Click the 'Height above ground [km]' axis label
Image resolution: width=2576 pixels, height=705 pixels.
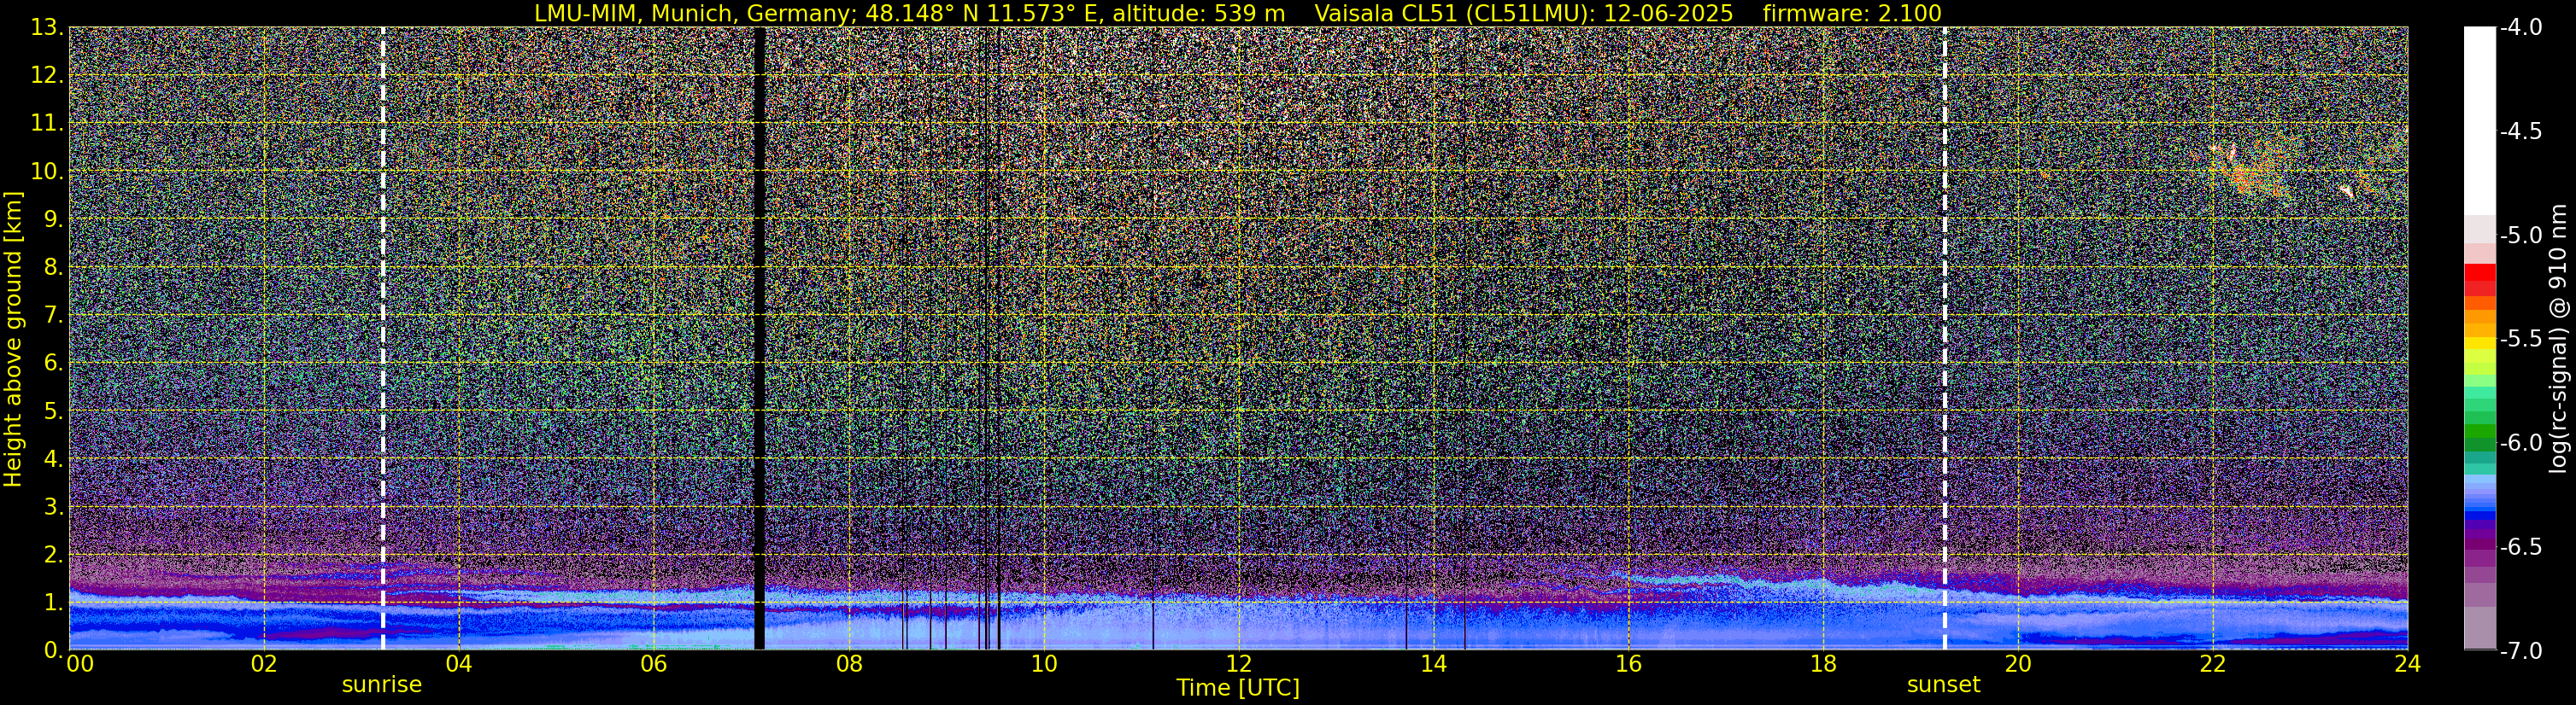coord(13,339)
